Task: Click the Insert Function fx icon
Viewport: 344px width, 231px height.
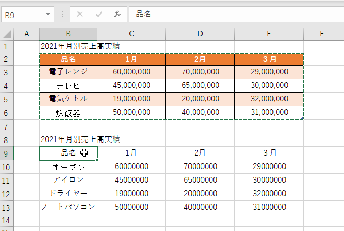Action: point(117,14)
